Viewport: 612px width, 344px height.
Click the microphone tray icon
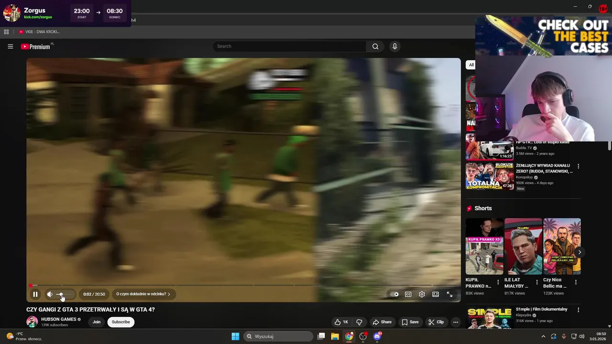point(564,336)
